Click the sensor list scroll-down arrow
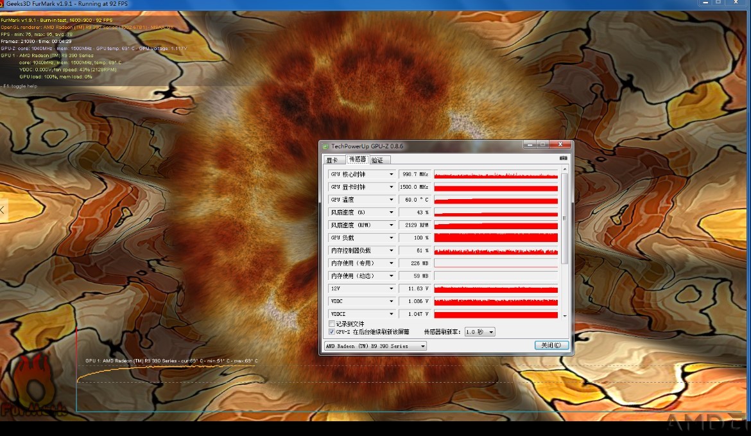The height and width of the screenshot is (436, 751). tap(565, 316)
